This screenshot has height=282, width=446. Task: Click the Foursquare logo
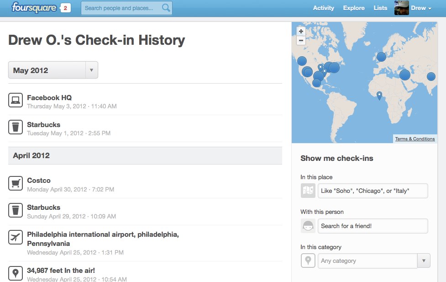click(34, 7)
